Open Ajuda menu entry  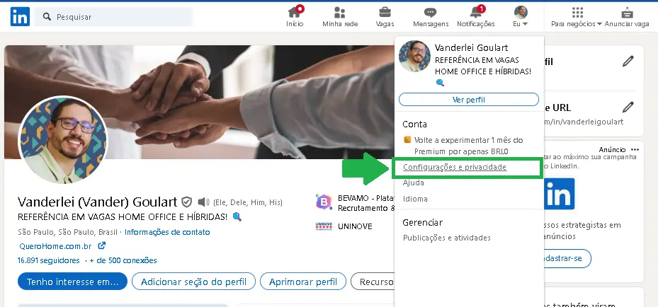tap(414, 183)
